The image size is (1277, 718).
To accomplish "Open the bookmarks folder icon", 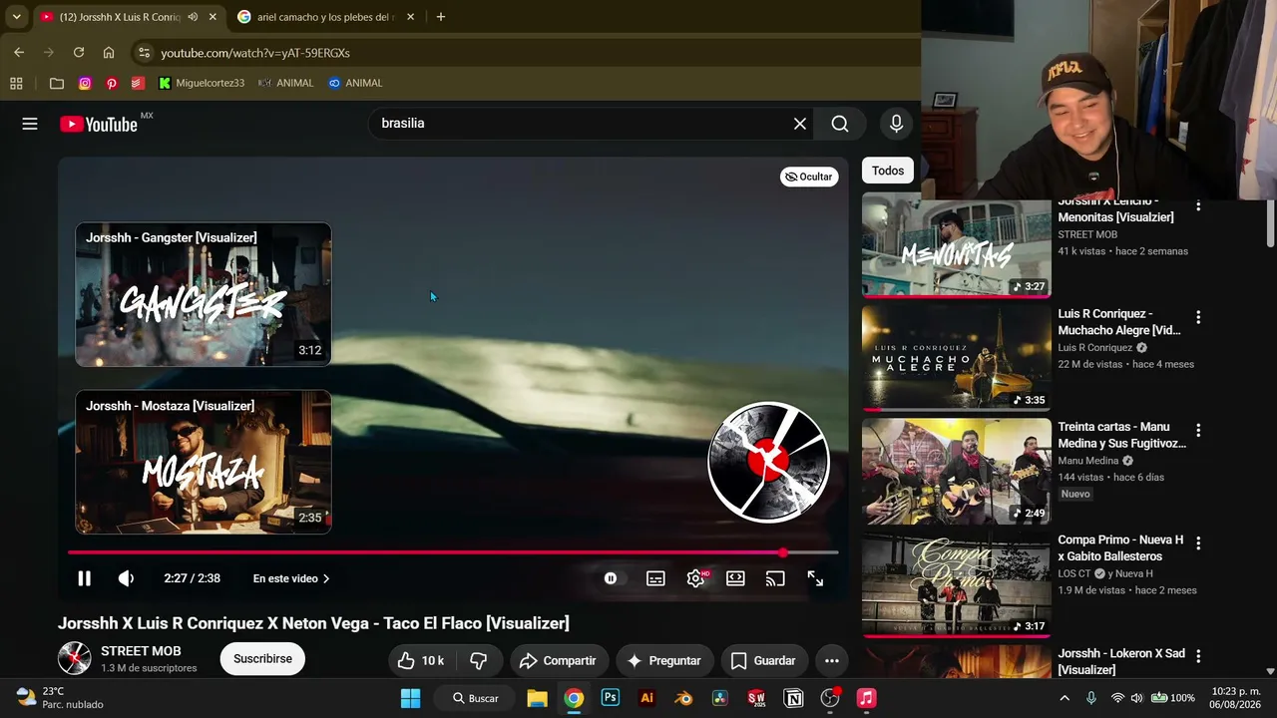I will coord(57,83).
